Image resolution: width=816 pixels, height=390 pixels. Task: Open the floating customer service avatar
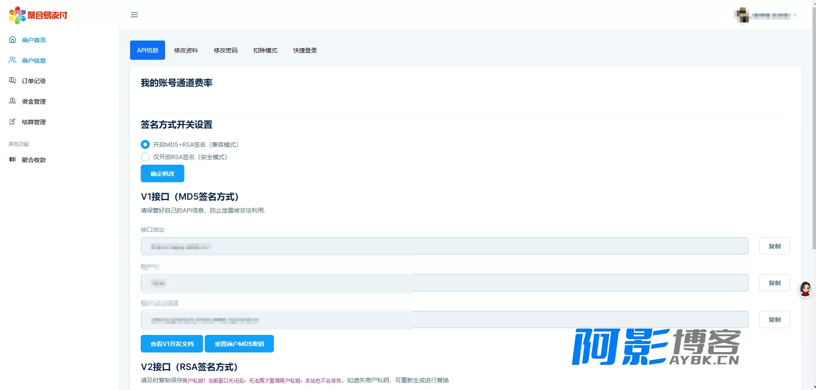(x=805, y=289)
